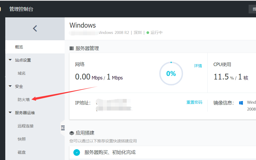Click the 深圳 region text
The image size is (256, 160).
[138, 33]
